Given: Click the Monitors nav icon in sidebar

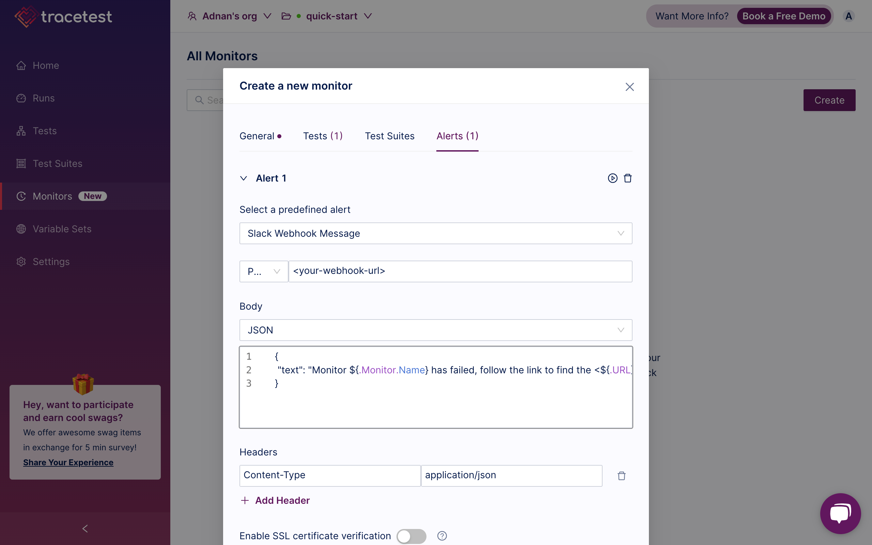Looking at the screenshot, I should [x=21, y=196].
